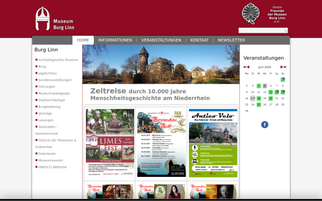Open the UNESCO Welterbe link
Screen dimensions: 322x201
[x=53, y=167]
